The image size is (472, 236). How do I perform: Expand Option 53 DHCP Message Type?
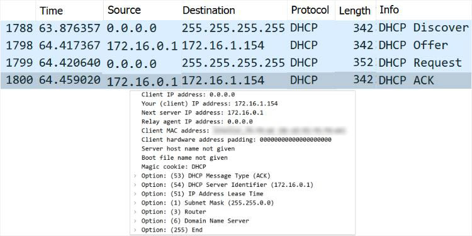coord(135,176)
